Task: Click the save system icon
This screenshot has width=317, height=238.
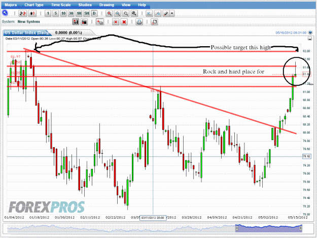Action: [76, 22]
